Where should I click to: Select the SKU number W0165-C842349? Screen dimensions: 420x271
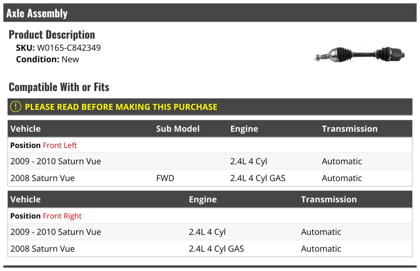[69, 48]
